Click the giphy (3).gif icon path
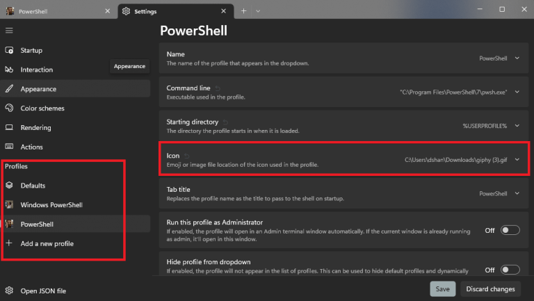Image resolution: width=534 pixels, height=301 pixels. click(x=455, y=160)
